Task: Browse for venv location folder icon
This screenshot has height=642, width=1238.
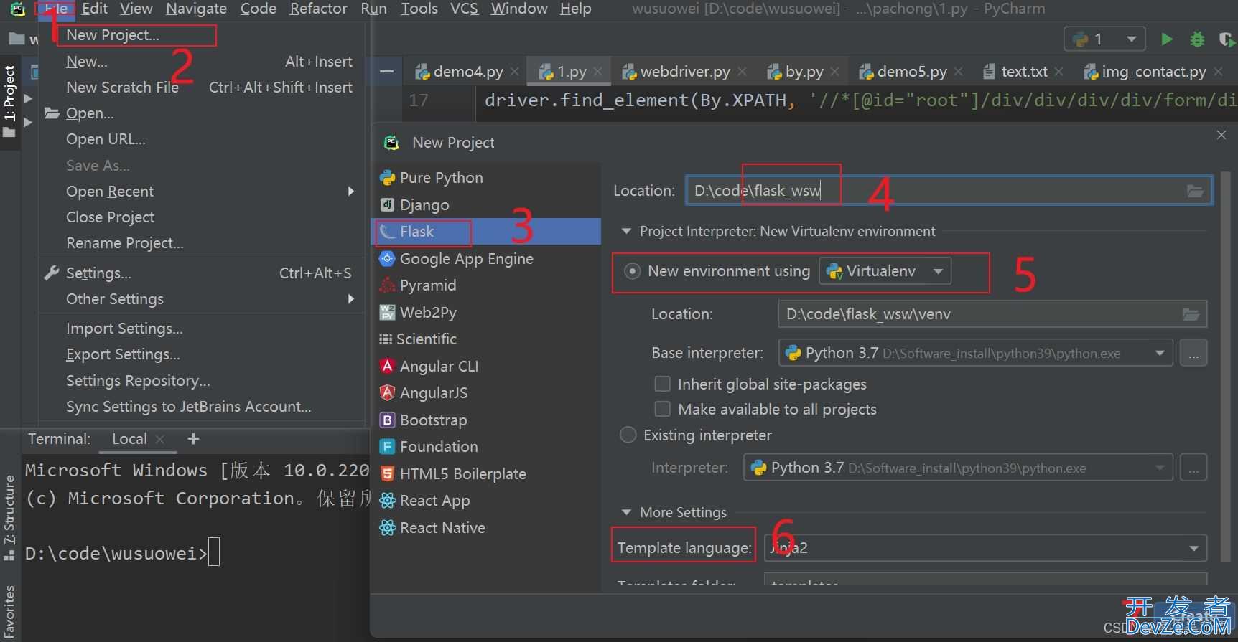Action: 1191,314
